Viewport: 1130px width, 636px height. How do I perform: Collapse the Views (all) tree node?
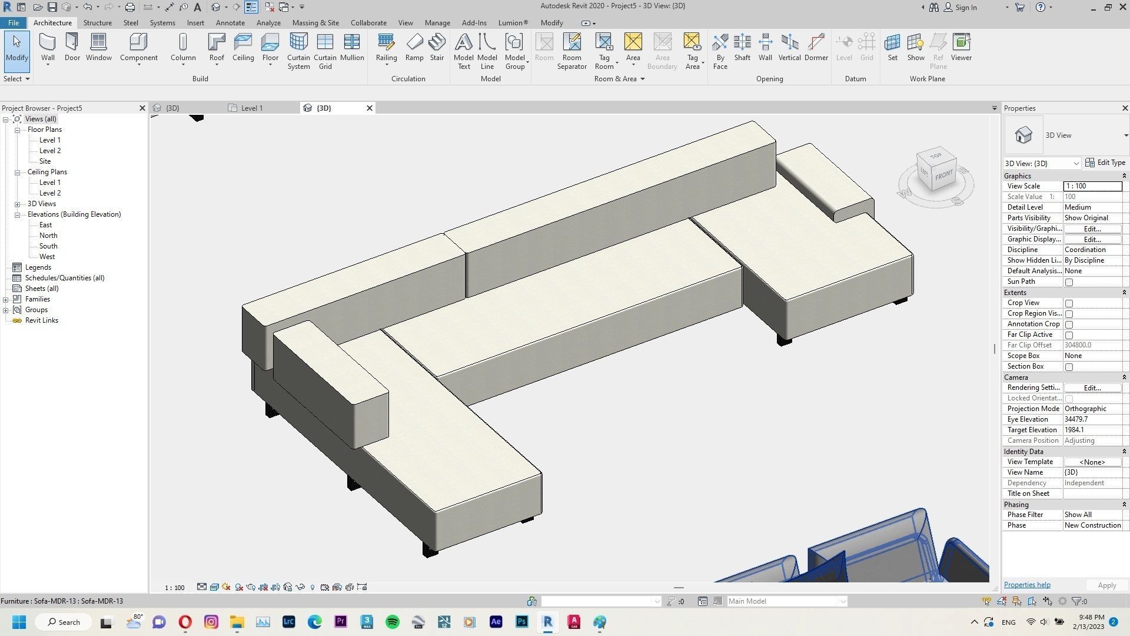[6, 119]
